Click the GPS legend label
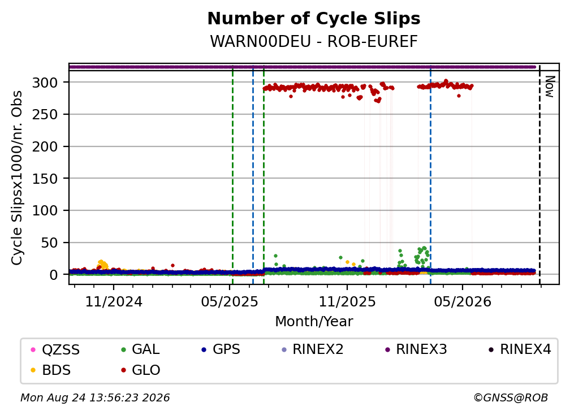 (x=226, y=349)
